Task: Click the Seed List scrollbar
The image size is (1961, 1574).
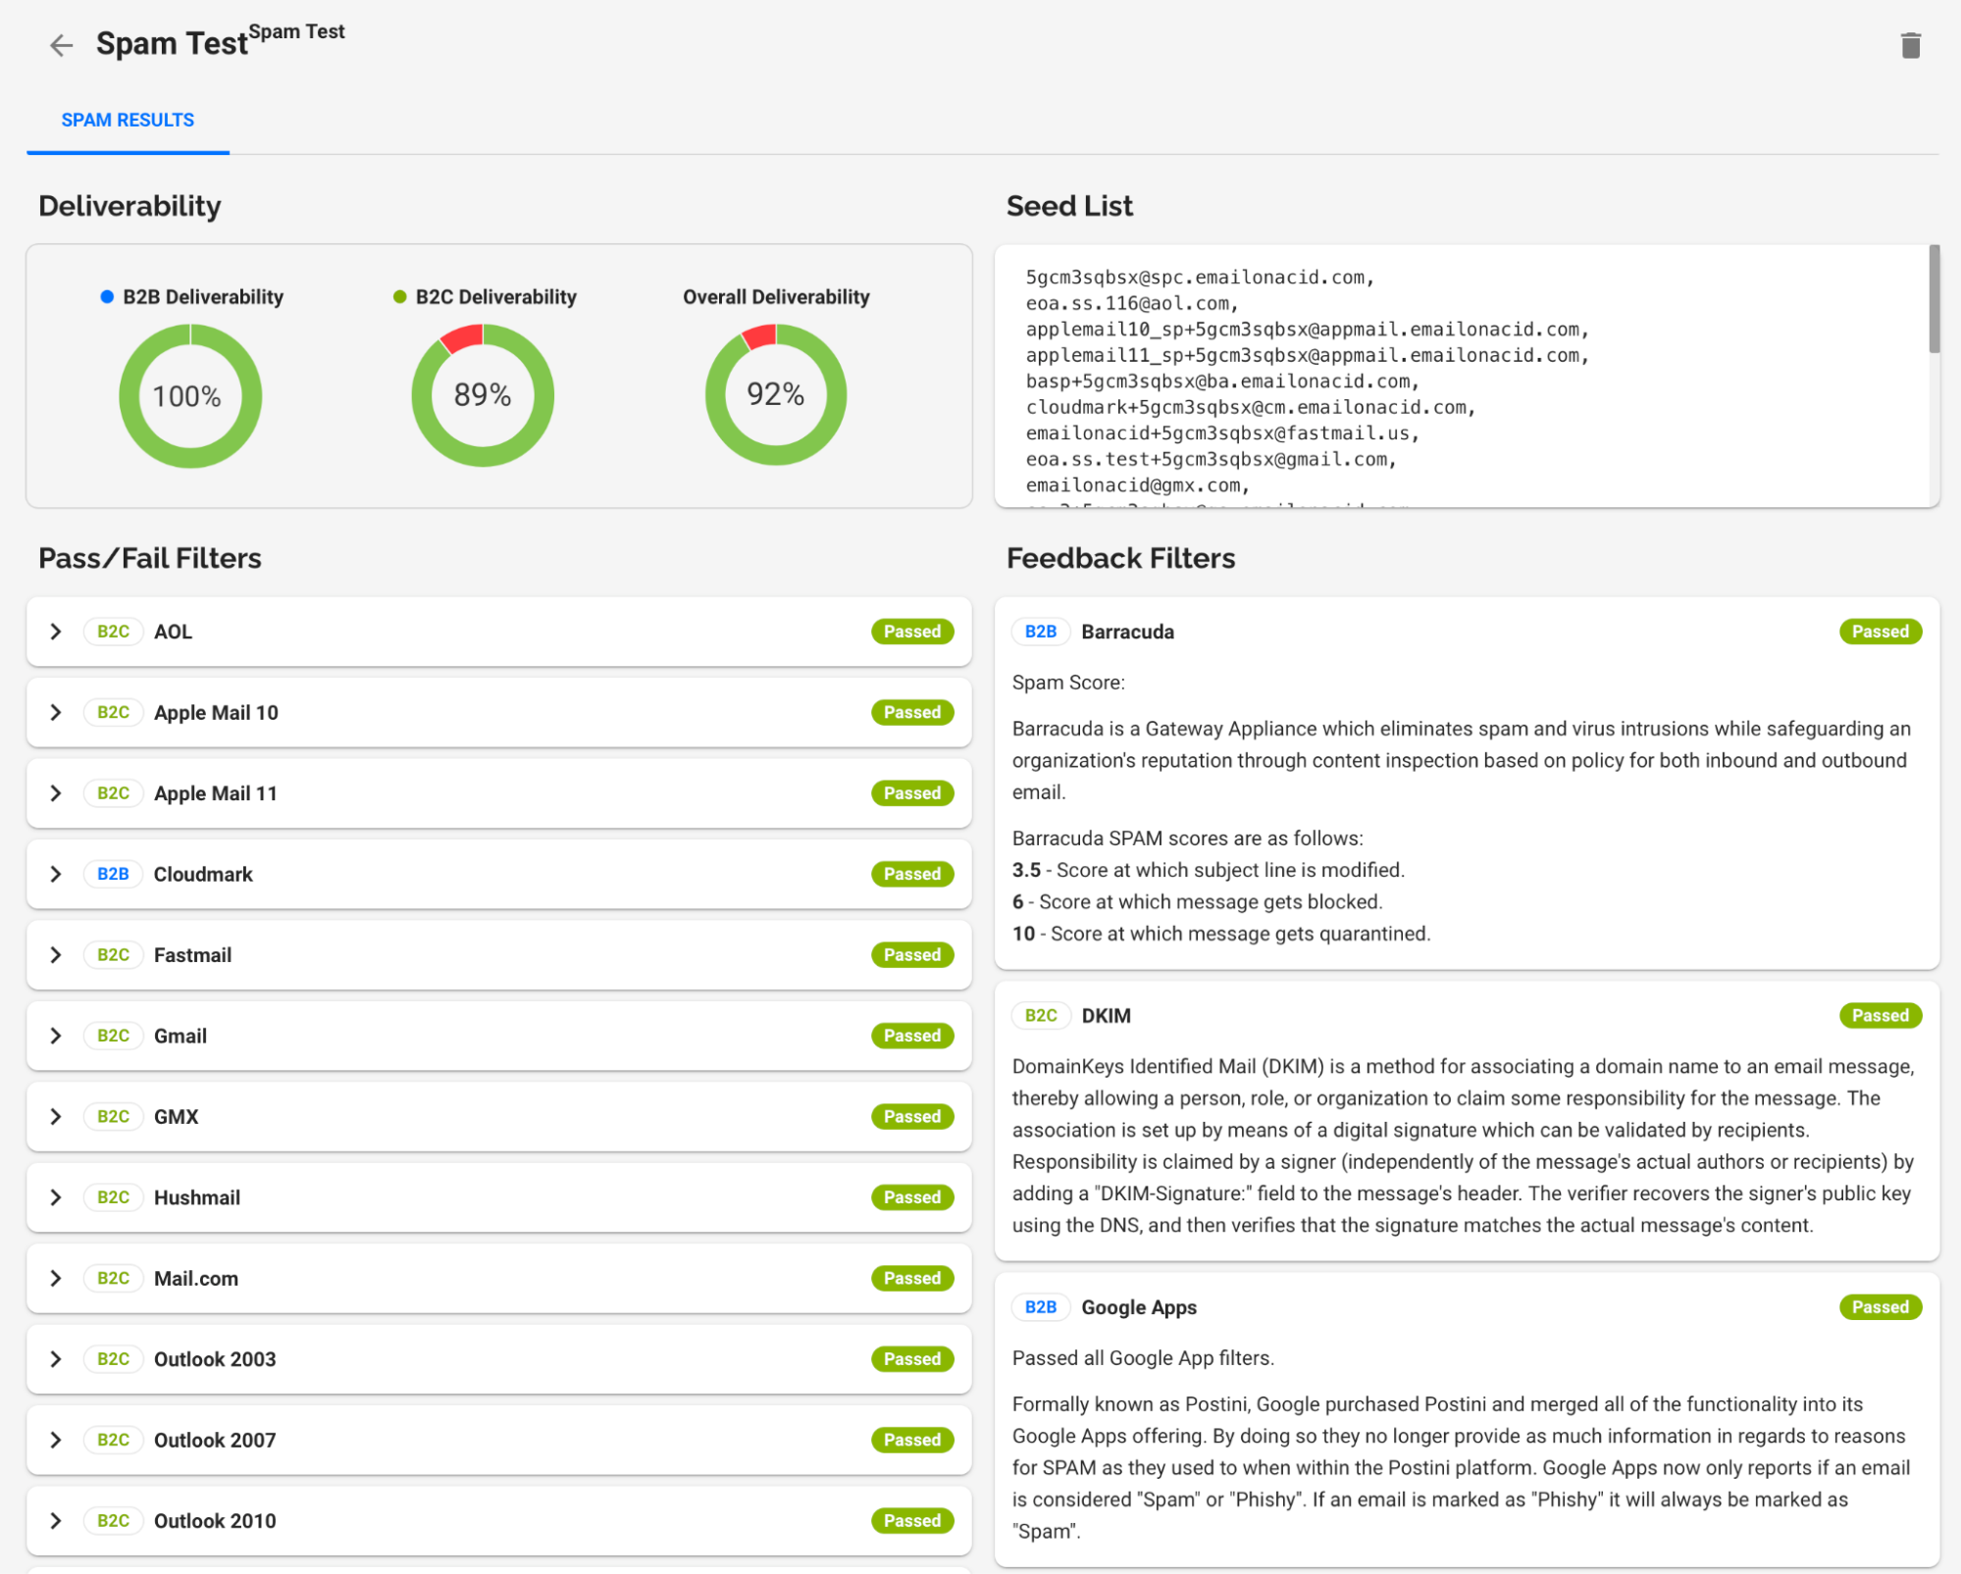Action: (1934, 299)
